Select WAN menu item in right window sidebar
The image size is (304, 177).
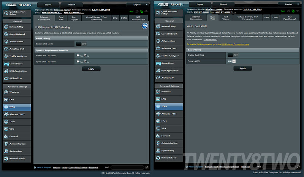[x=169, y=107]
